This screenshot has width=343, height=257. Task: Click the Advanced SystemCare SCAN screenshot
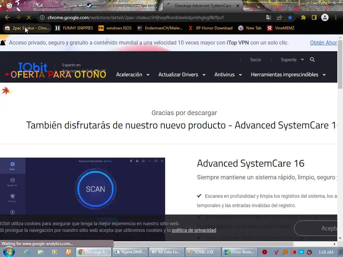(82, 186)
